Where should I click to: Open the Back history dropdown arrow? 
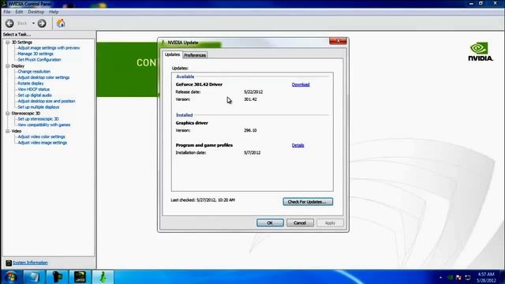pos(33,23)
